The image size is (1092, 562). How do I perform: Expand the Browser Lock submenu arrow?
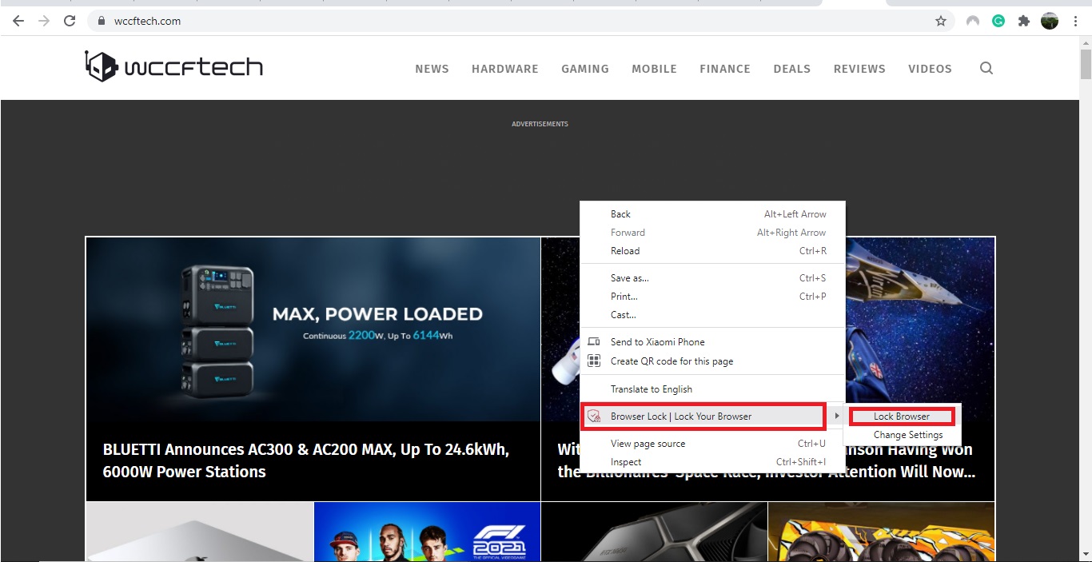point(836,416)
